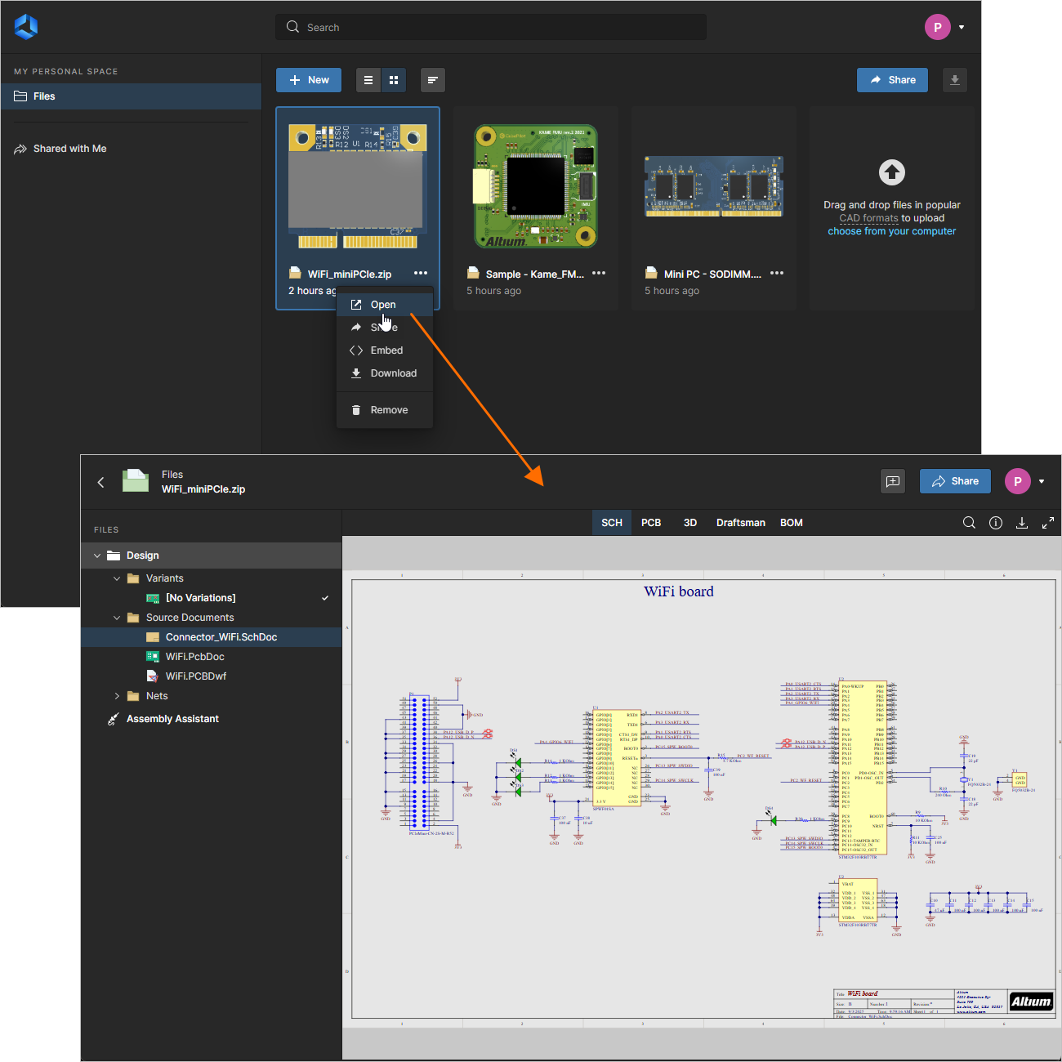Open the user avatar dropdown arrow in top window

click(962, 27)
